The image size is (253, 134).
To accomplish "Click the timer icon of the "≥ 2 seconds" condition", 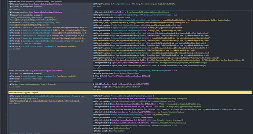I will 10,84.
